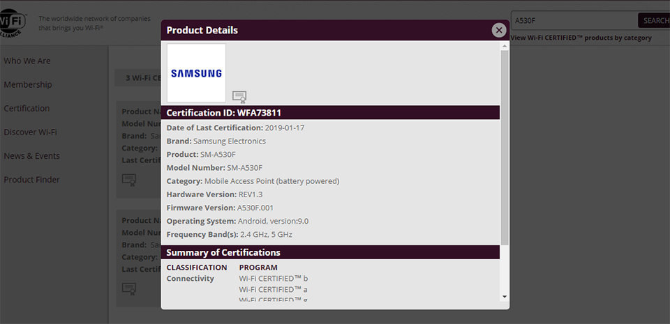Open the Membership menu item
The width and height of the screenshot is (670, 324).
coord(28,85)
